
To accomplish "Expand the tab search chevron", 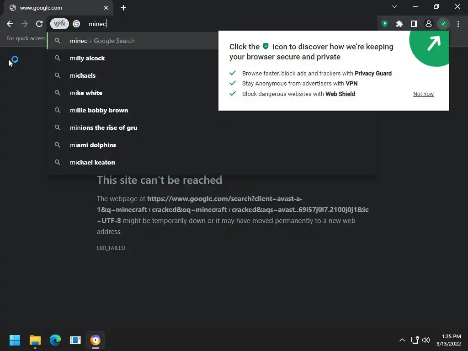I will 394,6.
